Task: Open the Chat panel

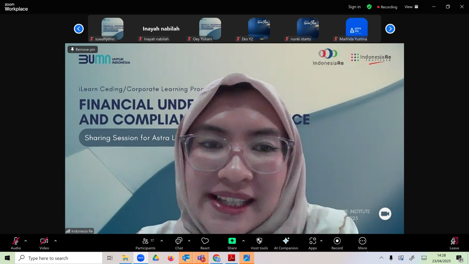Action: (179, 243)
